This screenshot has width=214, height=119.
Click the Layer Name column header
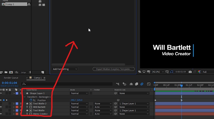coord(31,90)
